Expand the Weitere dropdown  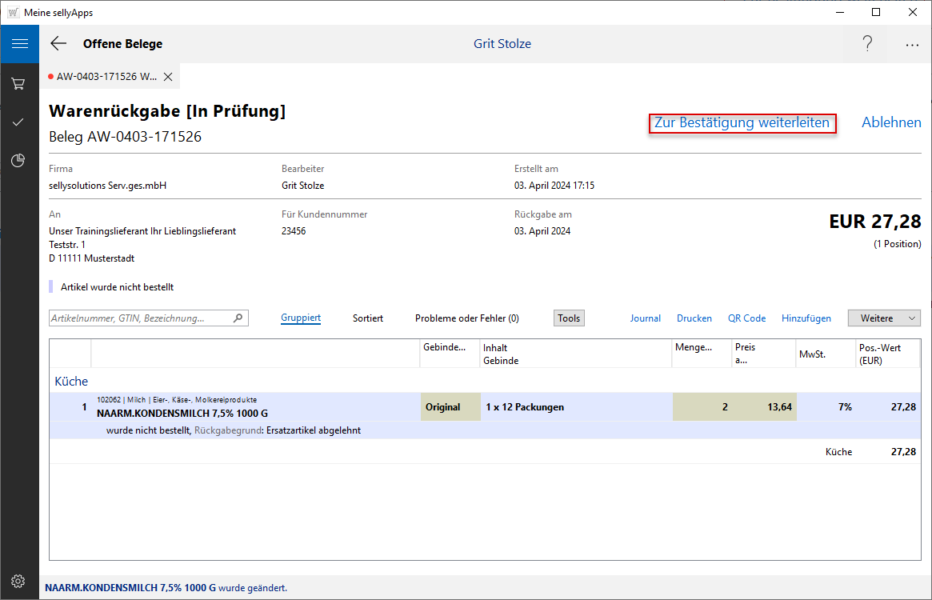click(884, 318)
